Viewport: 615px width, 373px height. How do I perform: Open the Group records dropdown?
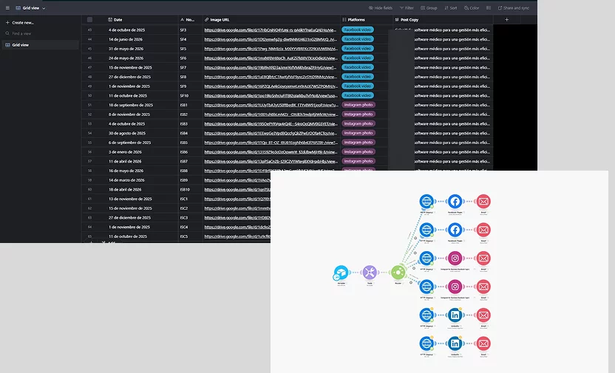coord(429,7)
